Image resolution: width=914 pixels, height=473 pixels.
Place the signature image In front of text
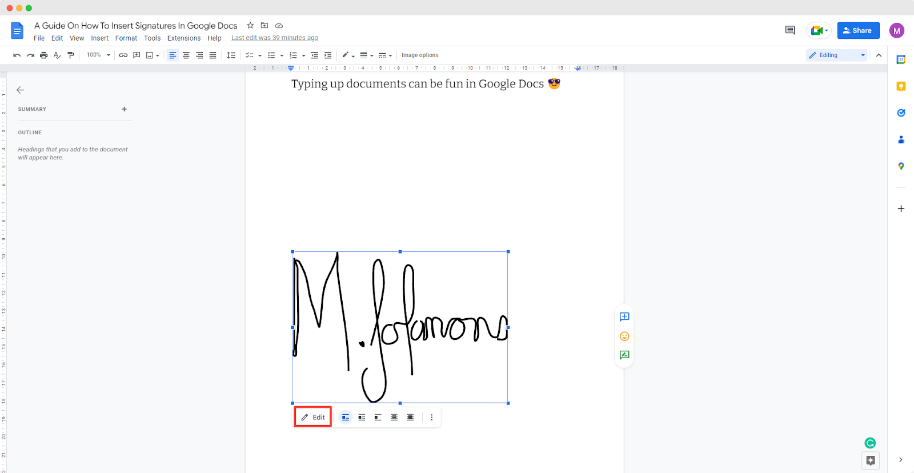coord(410,418)
